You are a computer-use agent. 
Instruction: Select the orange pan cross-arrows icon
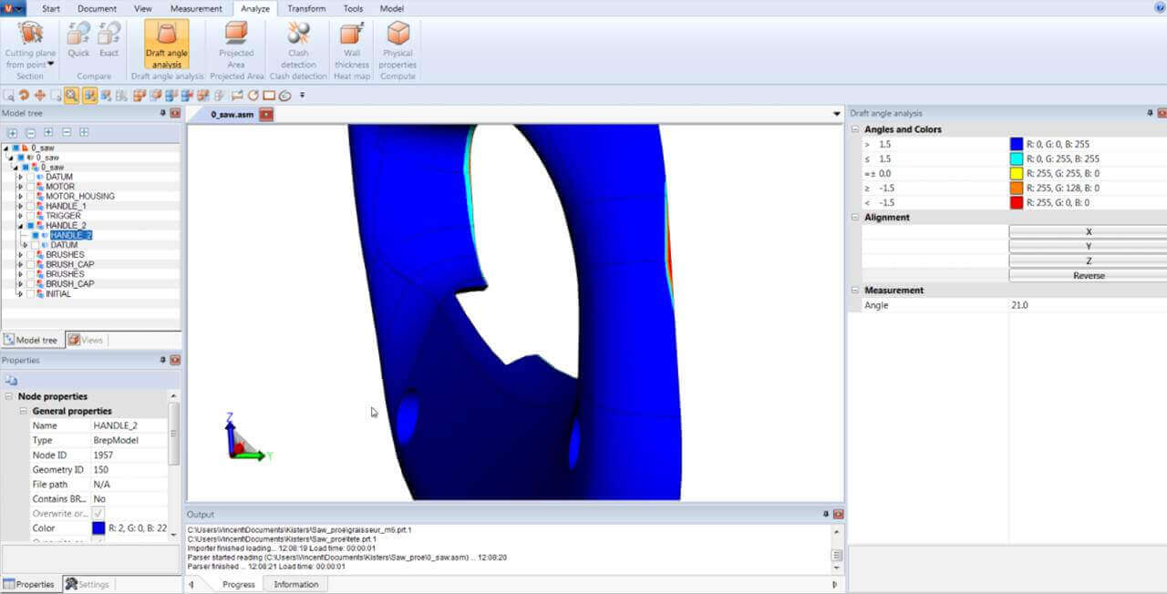tap(39, 95)
